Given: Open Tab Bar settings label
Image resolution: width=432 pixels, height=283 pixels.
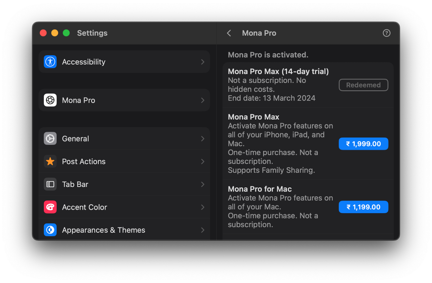Looking at the screenshot, I should pyautogui.click(x=75, y=184).
